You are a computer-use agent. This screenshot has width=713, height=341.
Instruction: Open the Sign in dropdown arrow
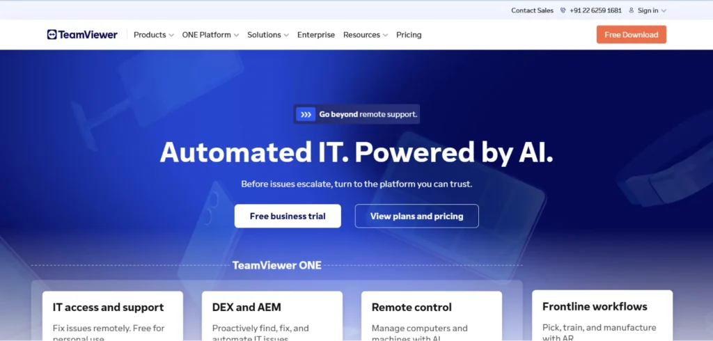[x=664, y=11]
